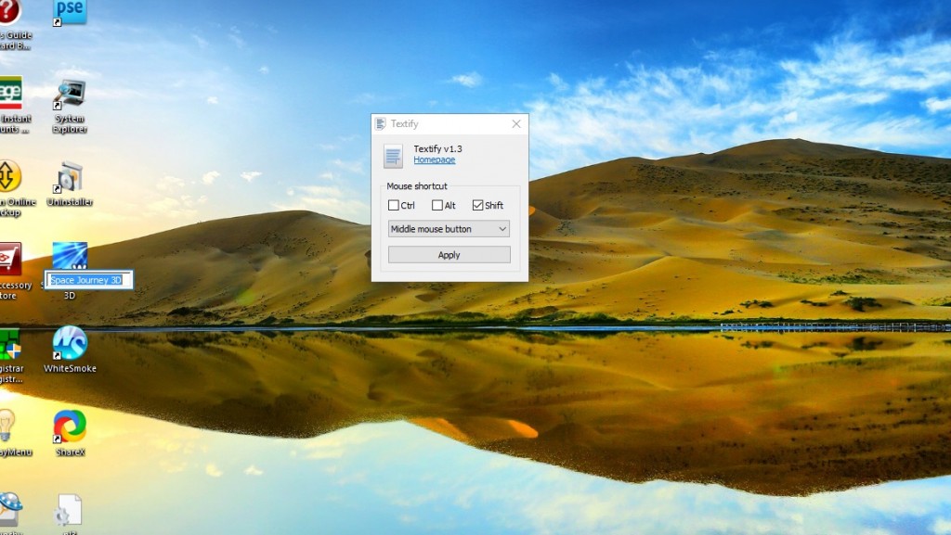Click the Apply button
Viewport: 951px width, 535px height.
coord(448,254)
